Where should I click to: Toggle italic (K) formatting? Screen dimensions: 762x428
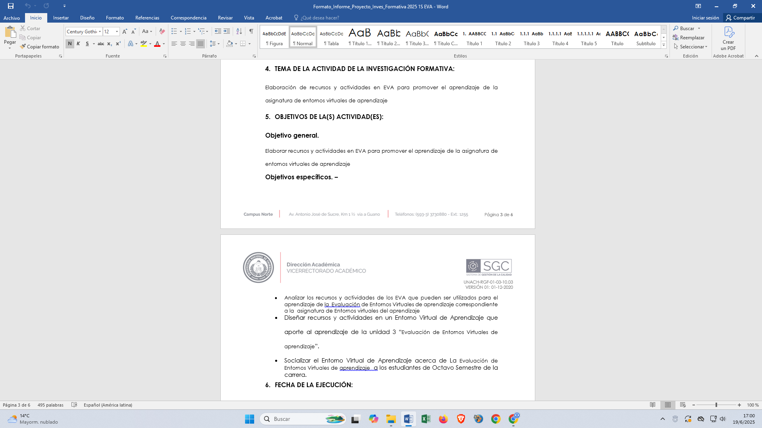click(x=78, y=44)
